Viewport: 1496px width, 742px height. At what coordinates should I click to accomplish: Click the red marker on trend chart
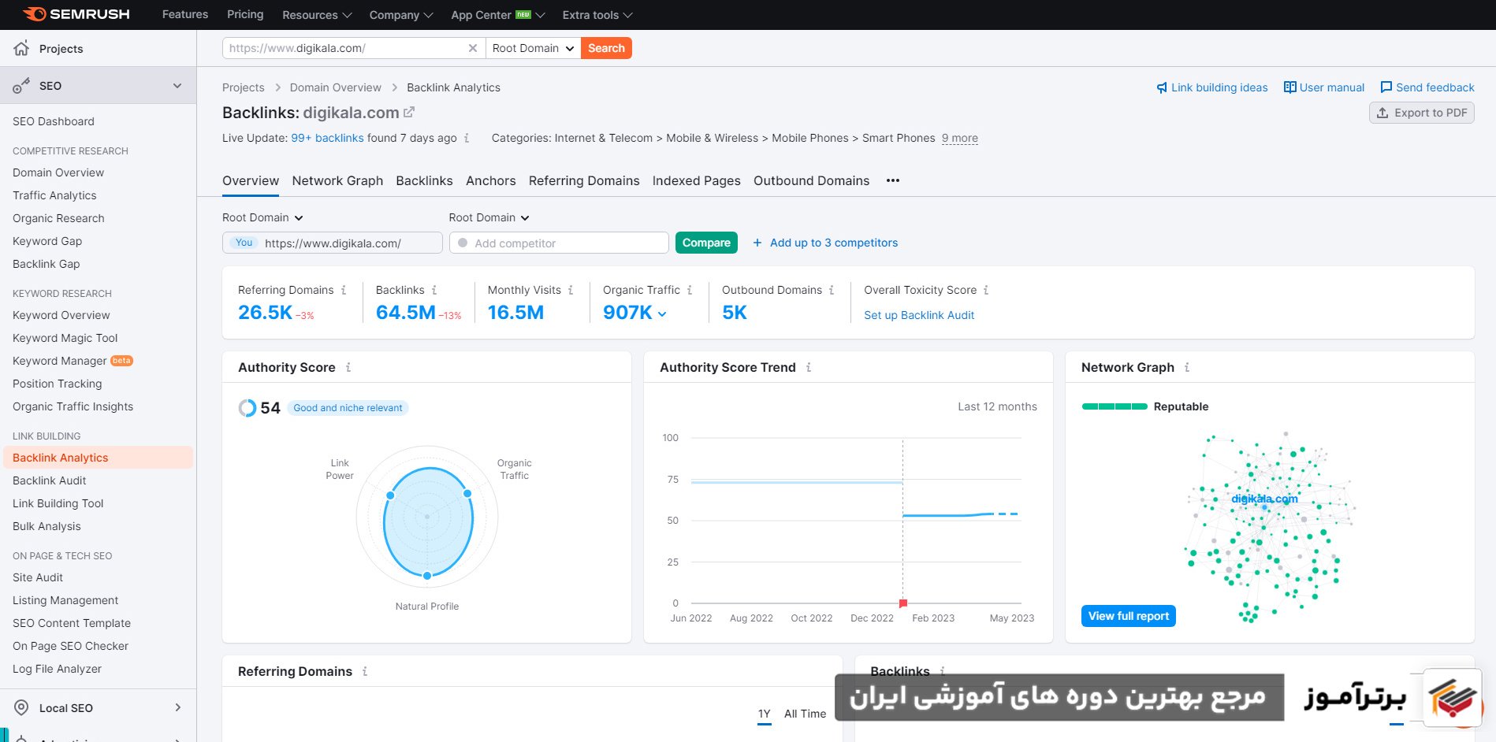(x=903, y=603)
